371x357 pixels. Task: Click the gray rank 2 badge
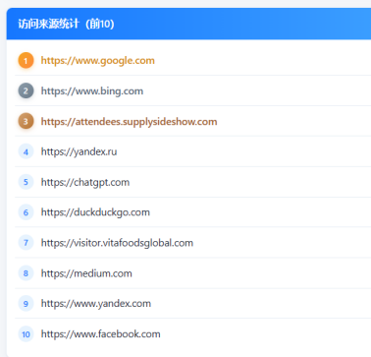click(26, 90)
